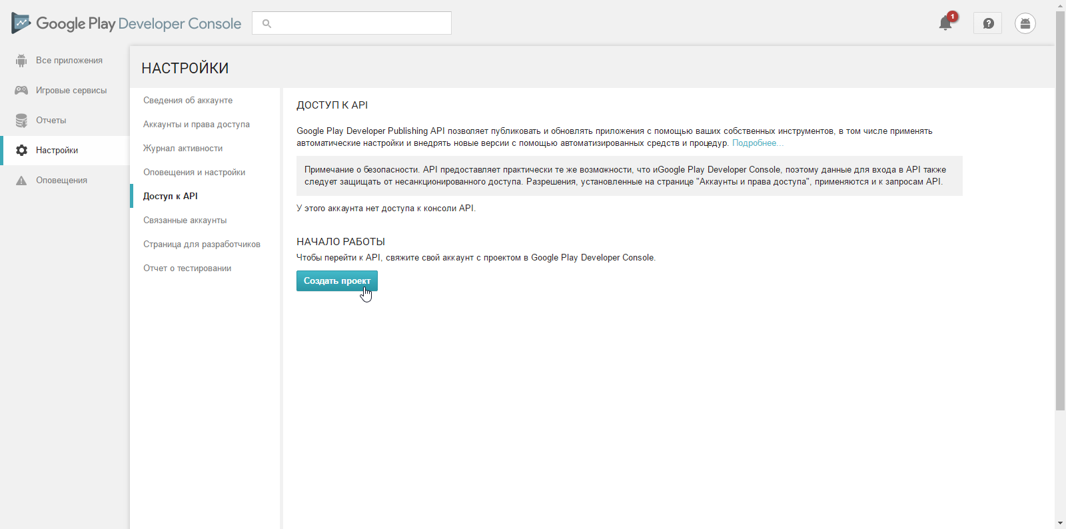The width and height of the screenshot is (1066, 529).
Task: Open Журнал активности page
Action: click(x=183, y=149)
